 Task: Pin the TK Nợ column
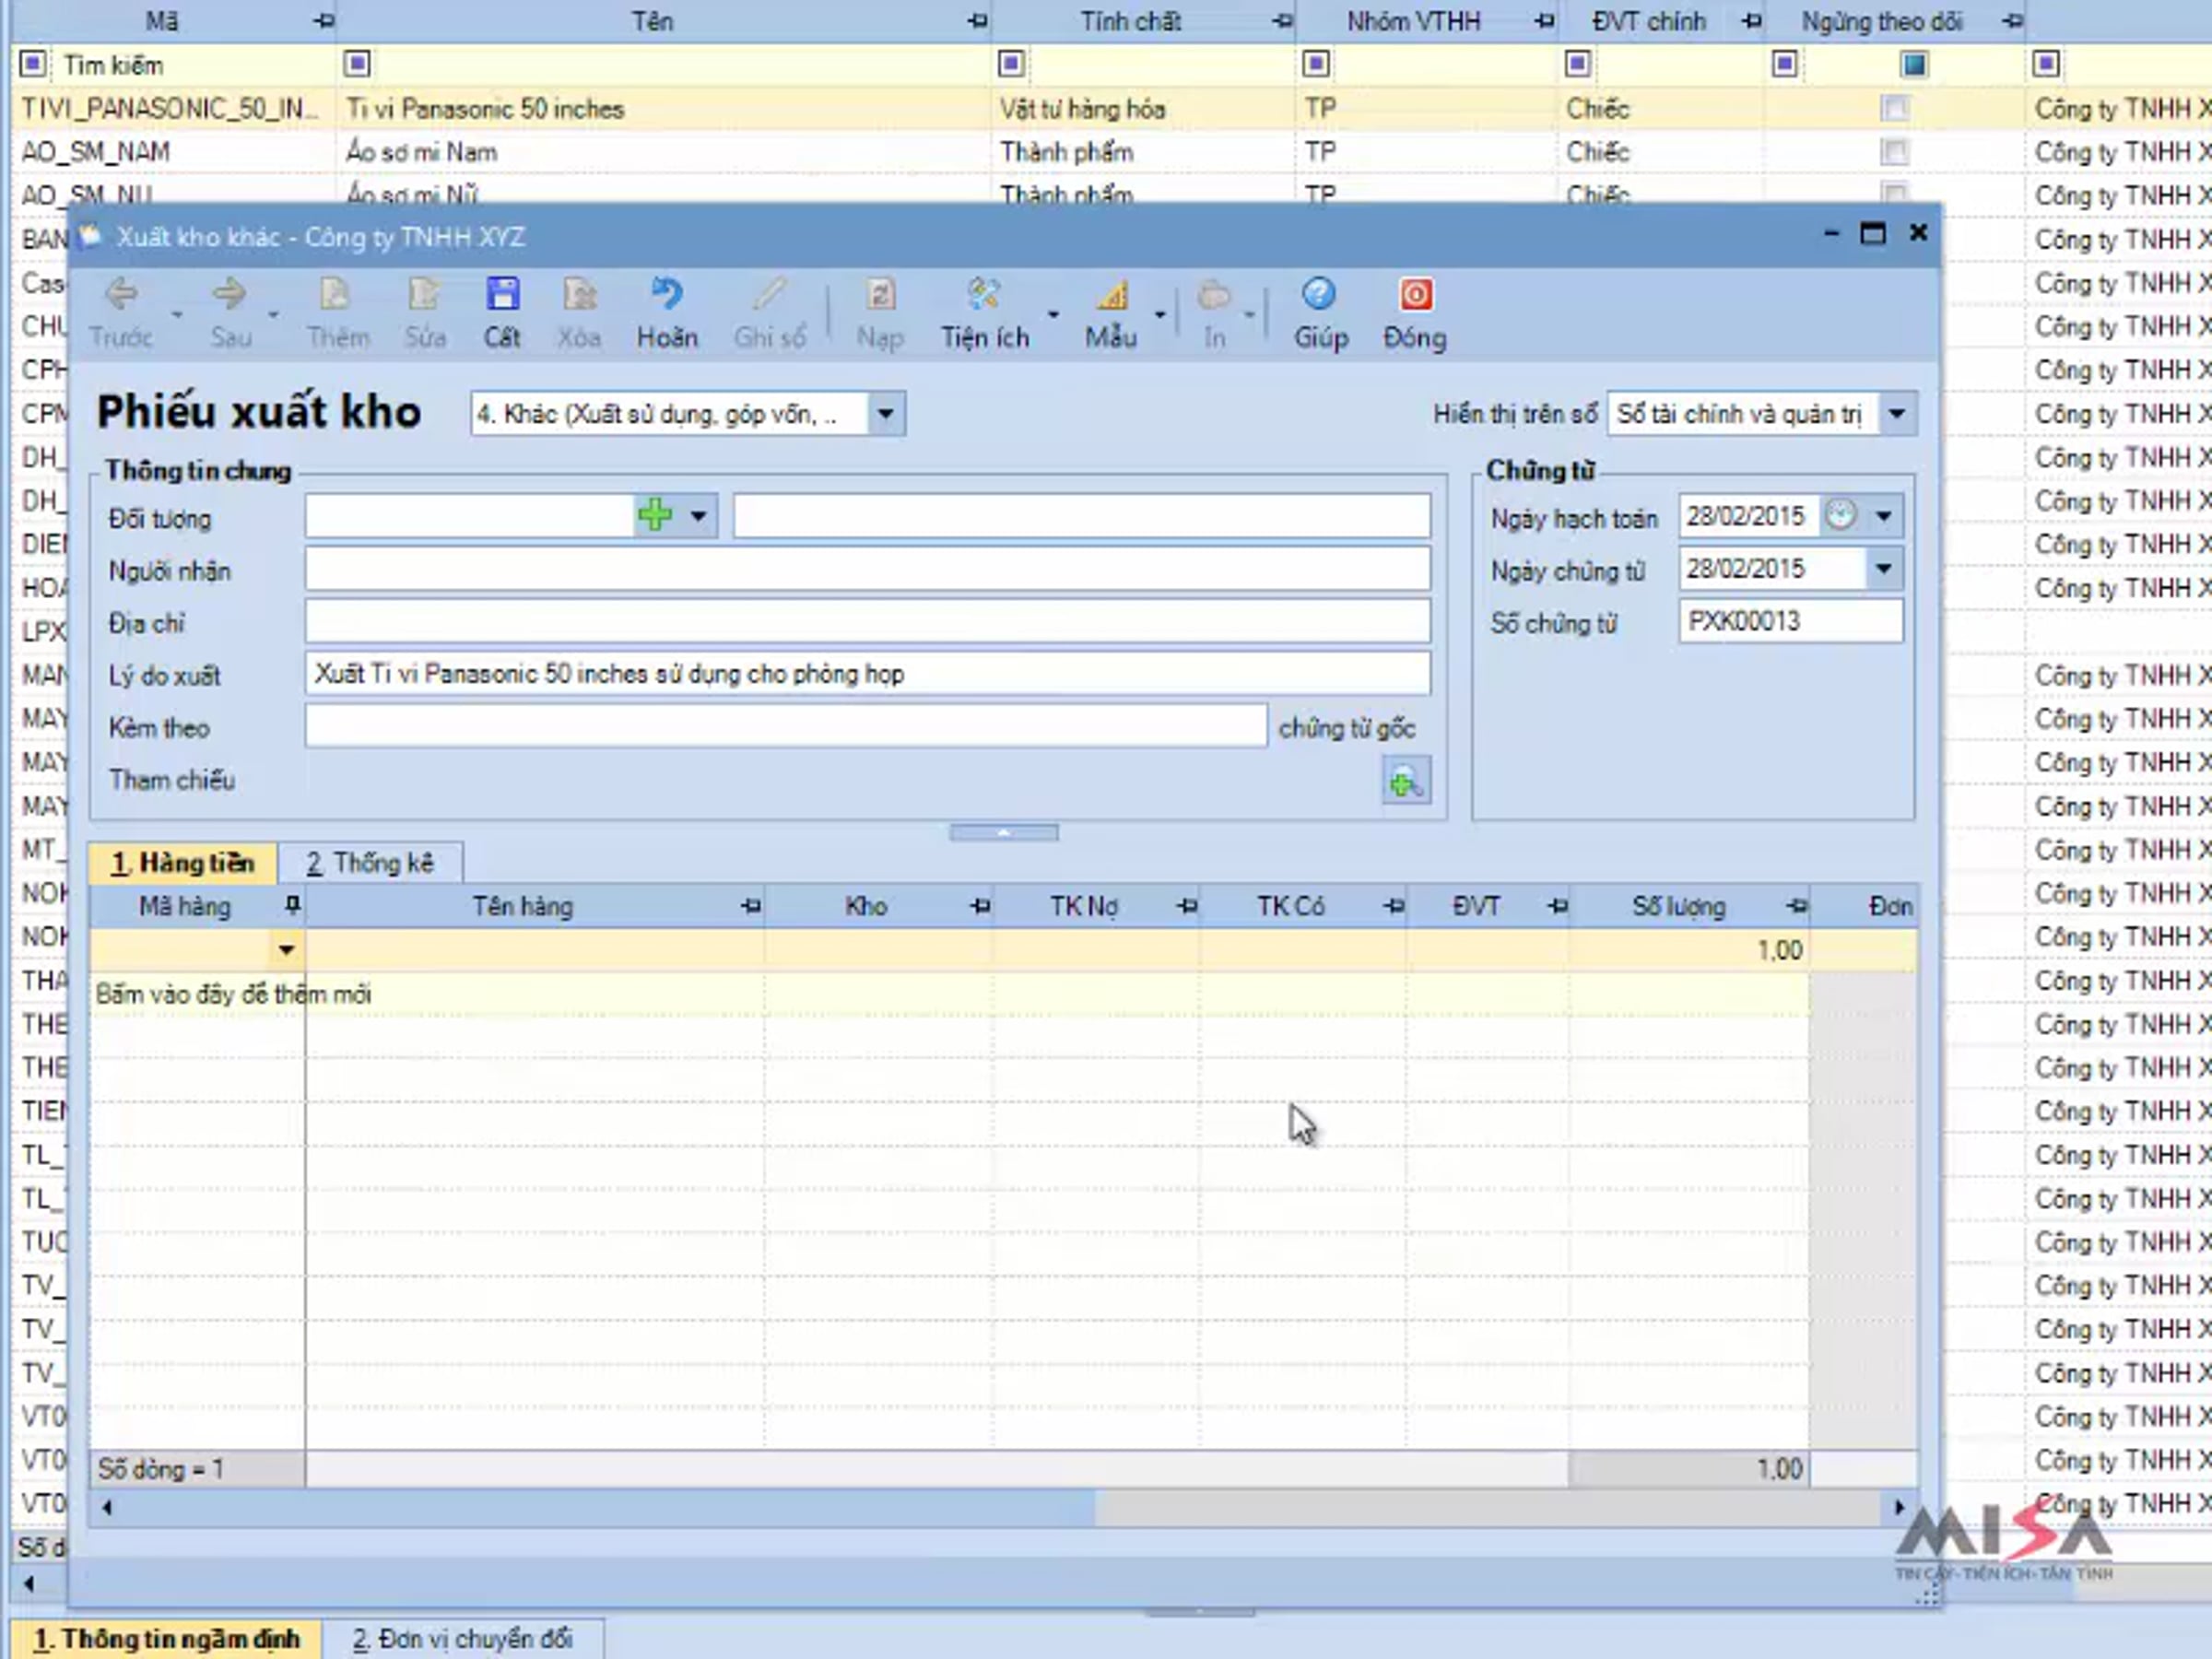(x=1187, y=906)
